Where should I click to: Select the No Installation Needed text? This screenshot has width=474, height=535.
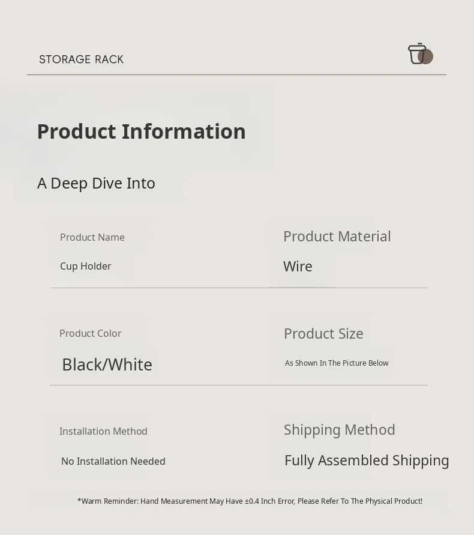click(x=113, y=461)
